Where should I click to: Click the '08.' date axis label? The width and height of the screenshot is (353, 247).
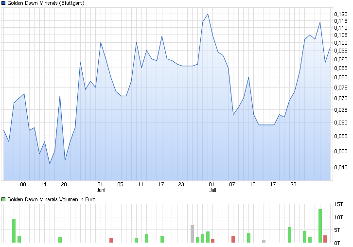(24, 184)
